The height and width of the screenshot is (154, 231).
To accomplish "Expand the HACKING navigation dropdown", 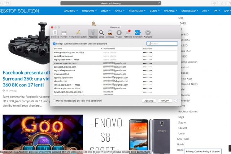I will click(x=170, y=11).
